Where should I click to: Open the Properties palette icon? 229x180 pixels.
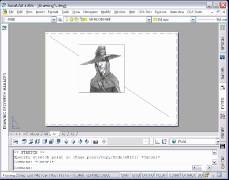(223, 116)
